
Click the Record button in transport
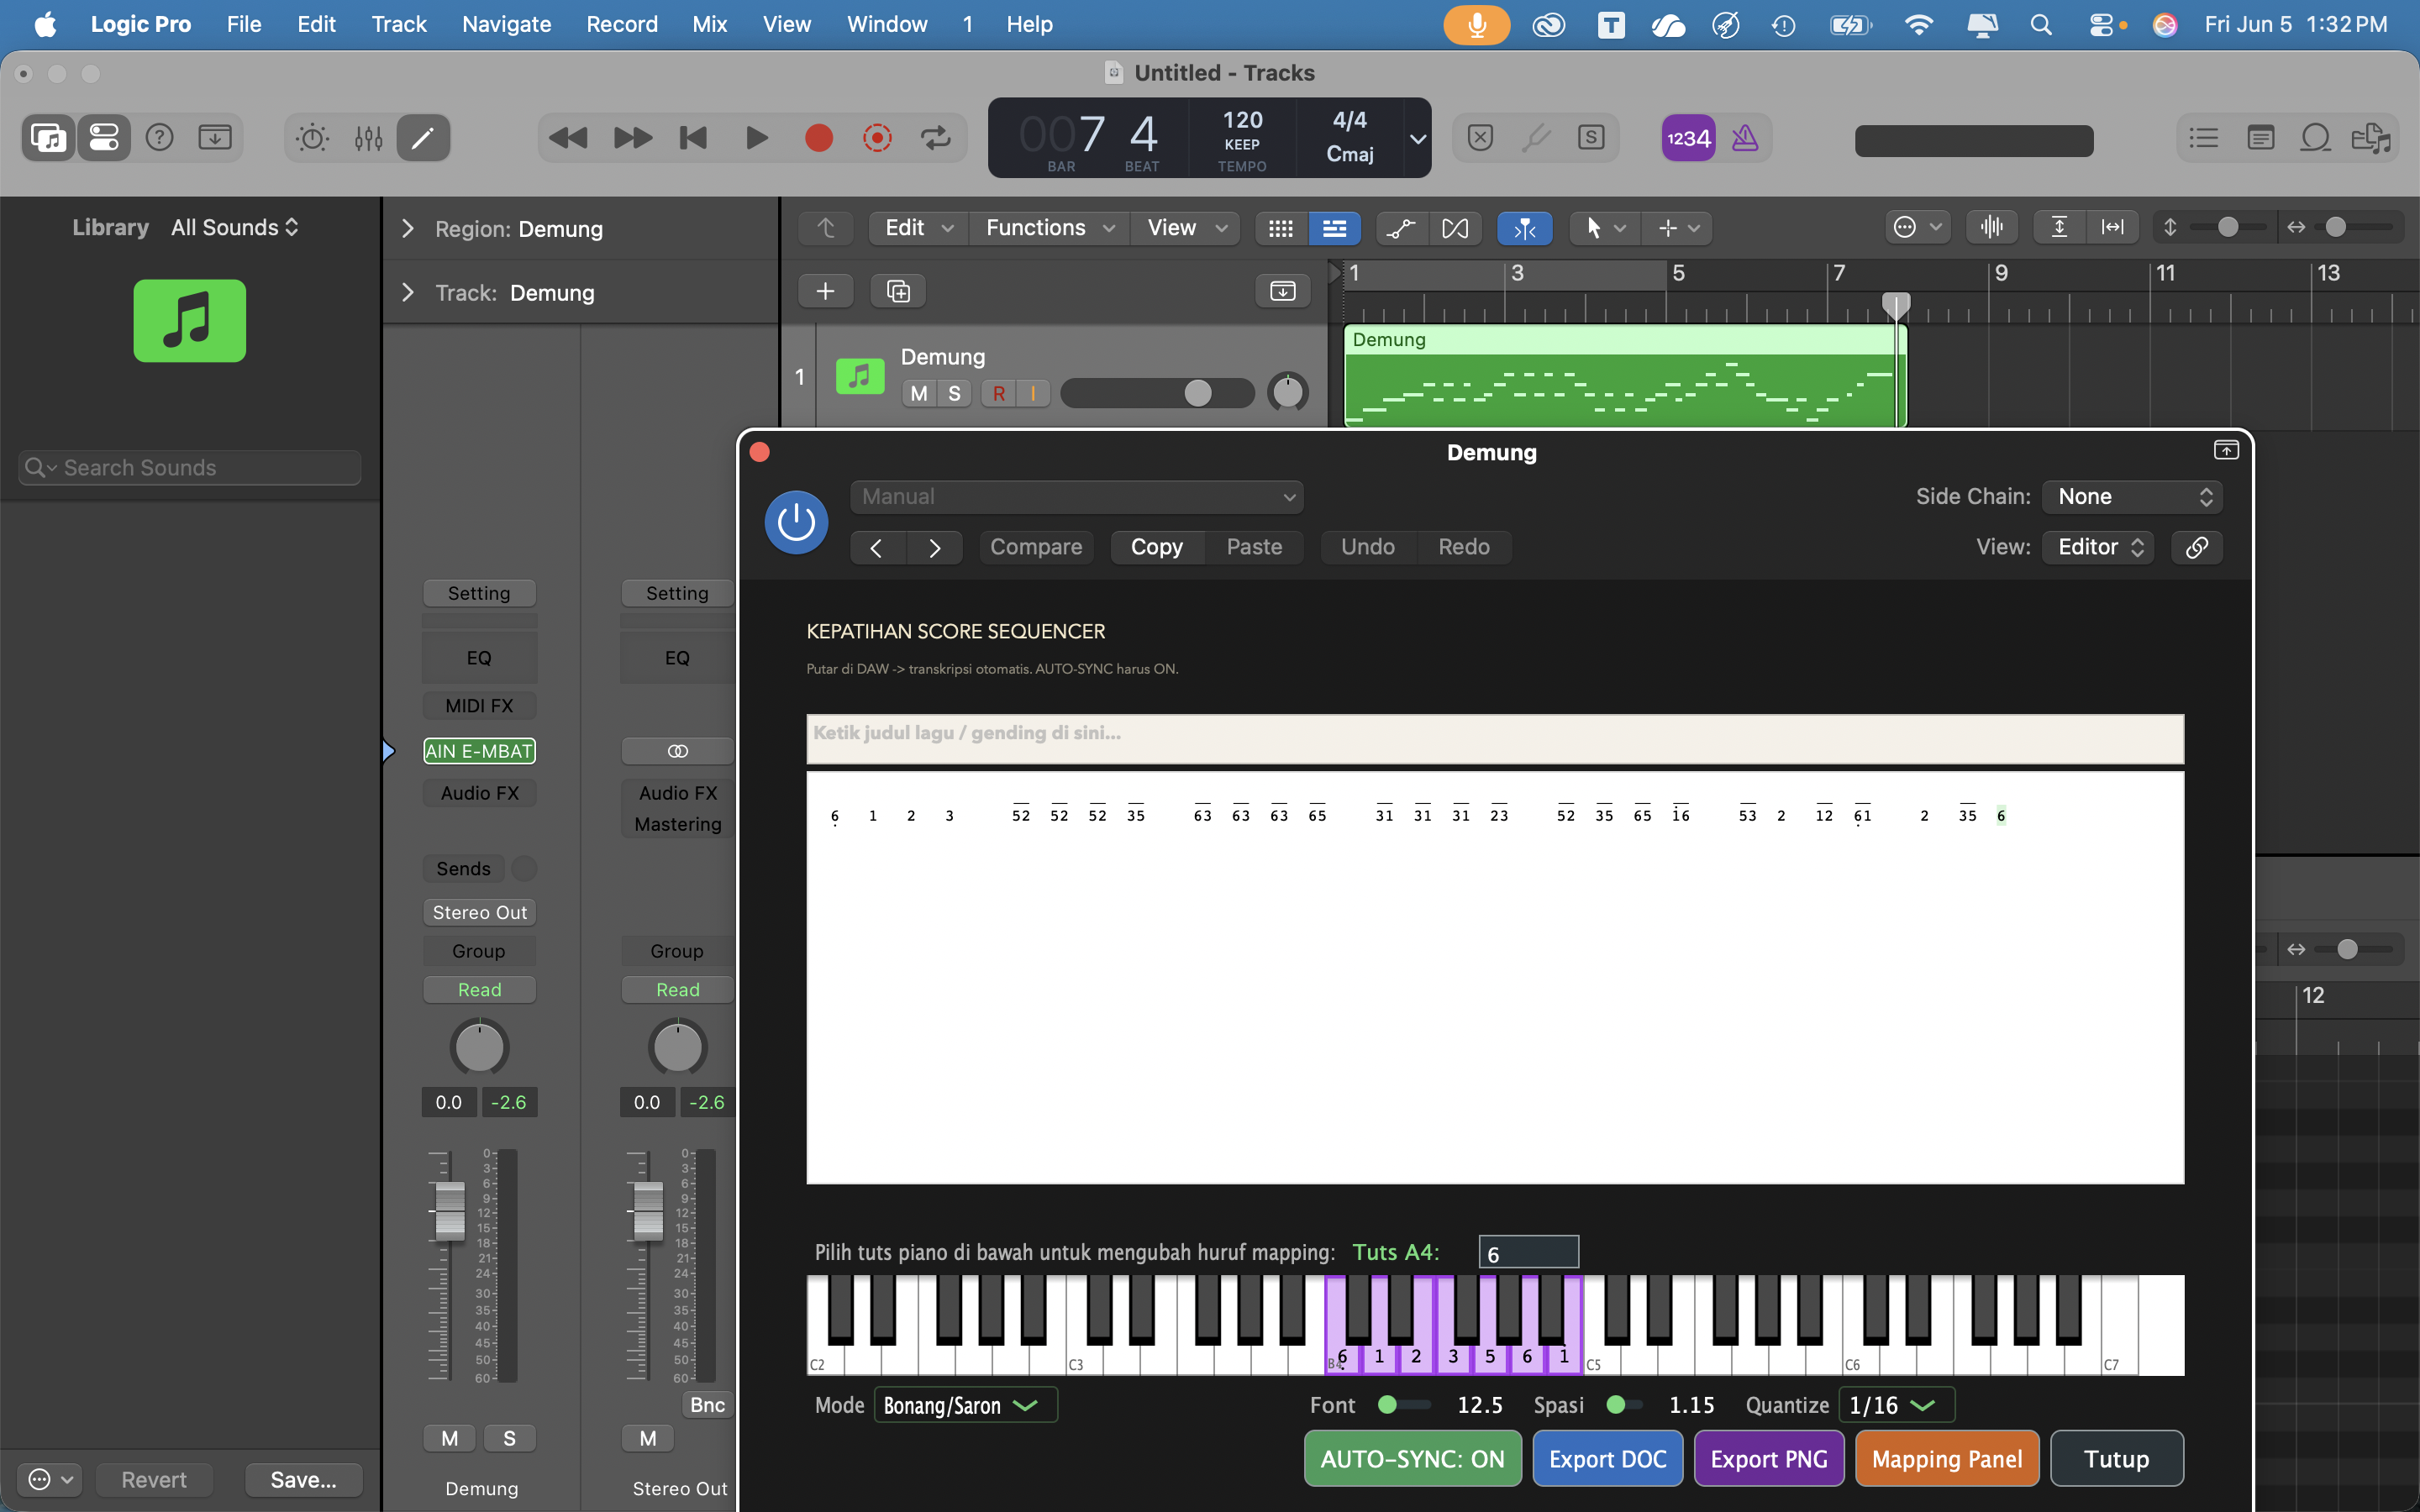[819, 138]
